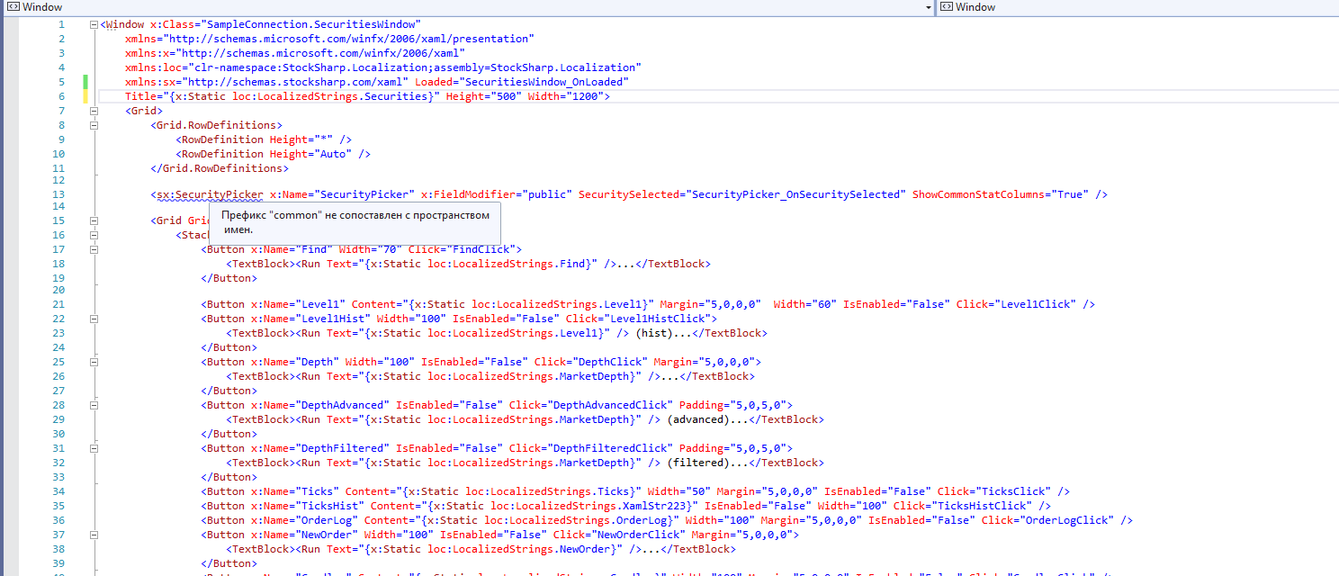This screenshot has width=1339, height=576.
Task: Collapse the Depth button block on line 25
Action: (x=94, y=362)
